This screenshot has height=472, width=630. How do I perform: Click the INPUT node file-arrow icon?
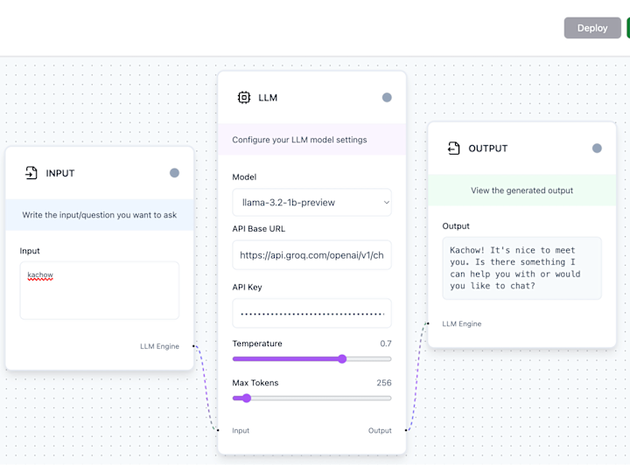point(31,173)
